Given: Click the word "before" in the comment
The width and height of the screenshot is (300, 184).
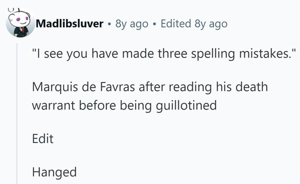Looking at the screenshot, I should click(97, 105).
